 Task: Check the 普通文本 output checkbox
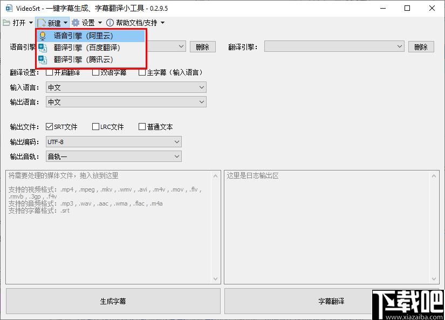pos(142,127)
